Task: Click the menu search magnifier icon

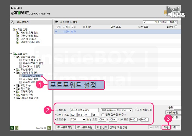Action: tap(12, 22)
